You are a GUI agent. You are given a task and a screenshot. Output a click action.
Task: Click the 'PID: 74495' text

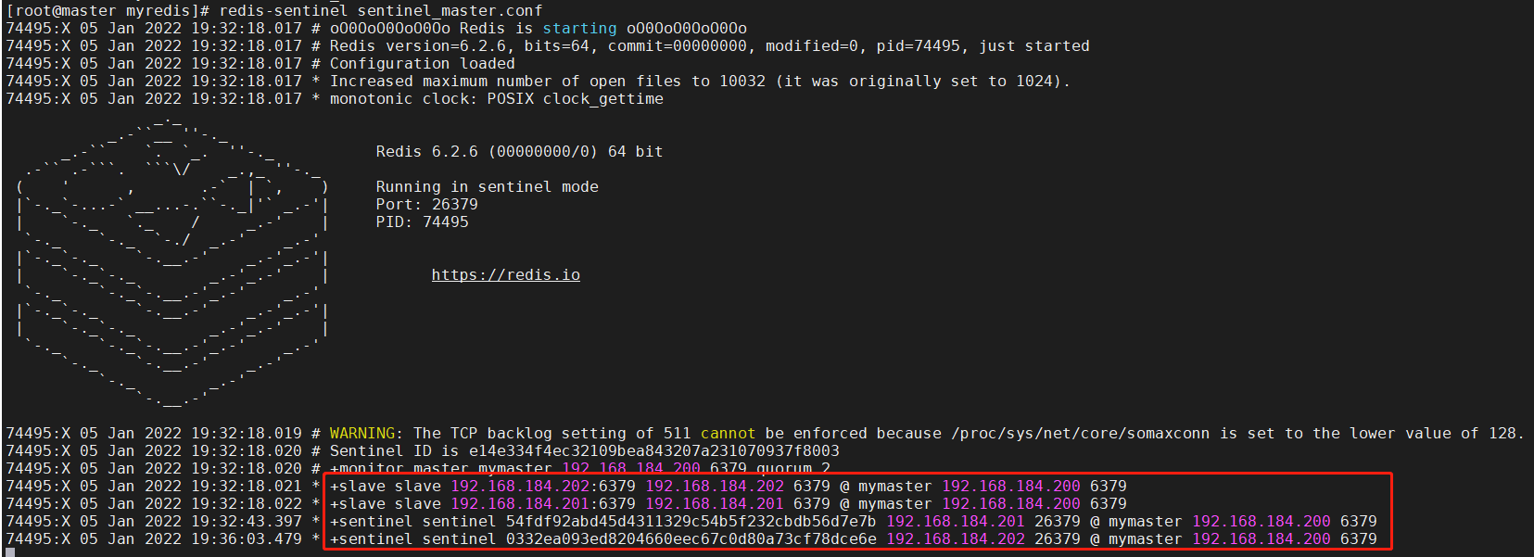pos(423,222)
